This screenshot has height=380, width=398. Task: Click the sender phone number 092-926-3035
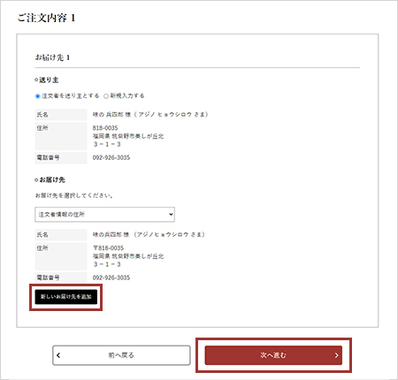111,157
